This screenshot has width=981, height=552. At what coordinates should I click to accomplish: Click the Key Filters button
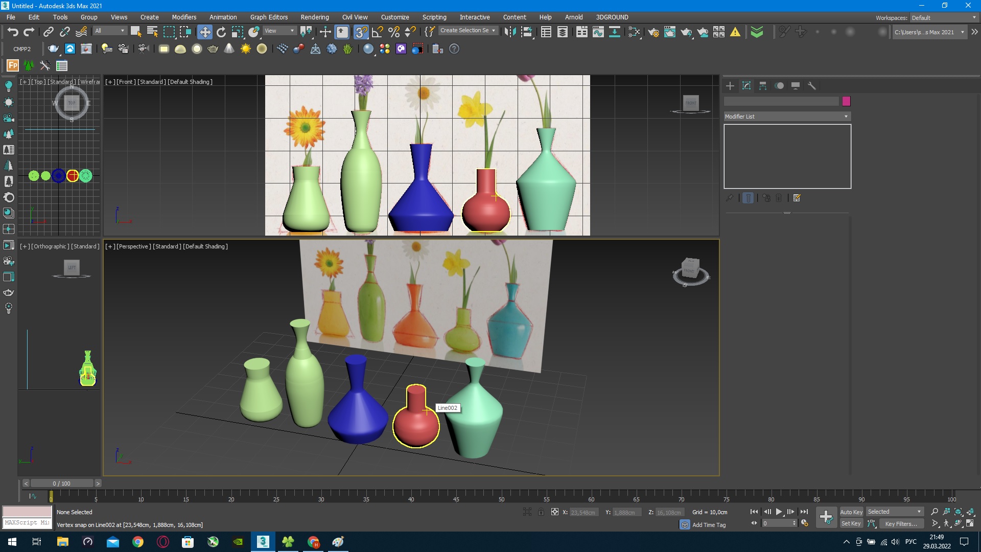[901, 523]
